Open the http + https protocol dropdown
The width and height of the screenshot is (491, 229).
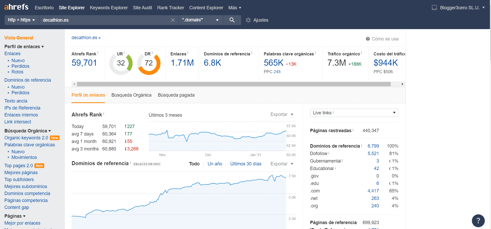22,20
